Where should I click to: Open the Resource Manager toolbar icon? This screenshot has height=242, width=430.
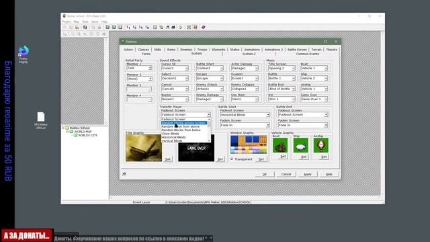coord(161,27)
